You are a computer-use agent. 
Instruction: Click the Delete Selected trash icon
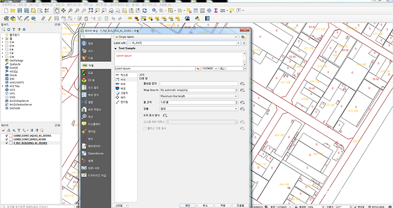tap(86, 19)
